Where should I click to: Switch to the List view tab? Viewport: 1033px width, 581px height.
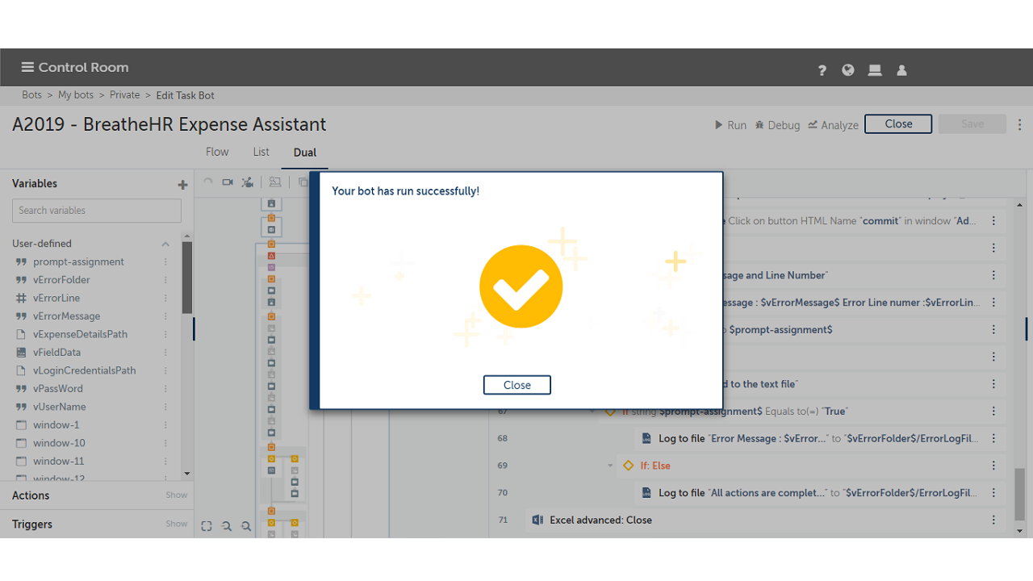(x=261, y=152)
